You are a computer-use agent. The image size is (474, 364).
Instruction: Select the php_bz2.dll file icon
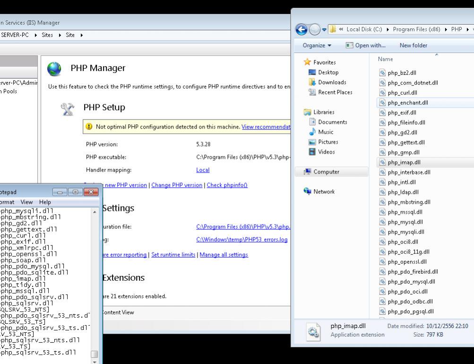382,72
